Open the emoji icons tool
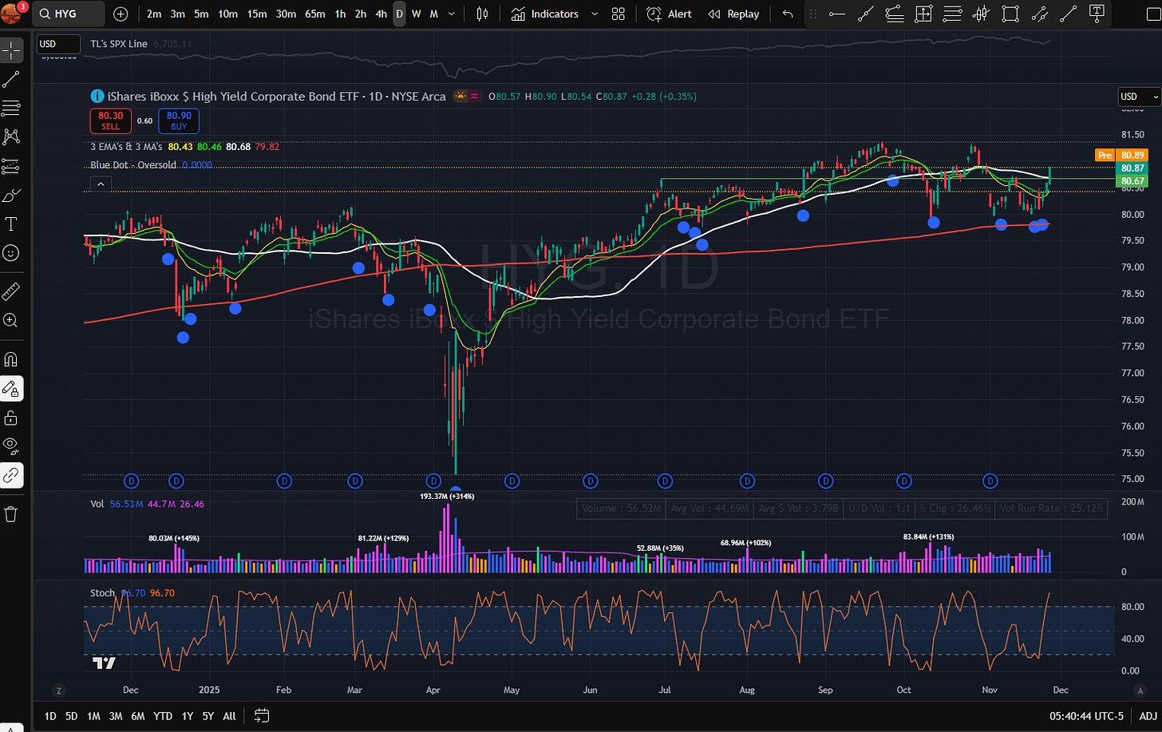 point(11,253)
